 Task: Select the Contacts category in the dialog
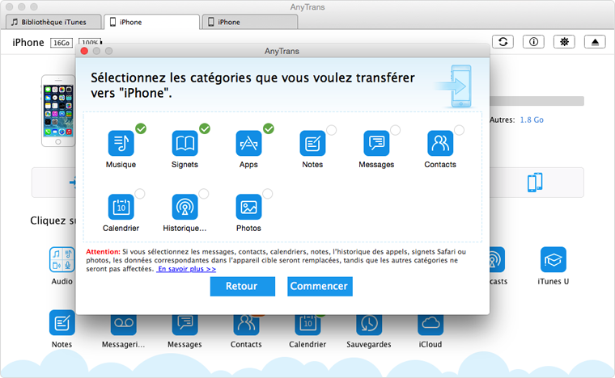click(440, 143)
